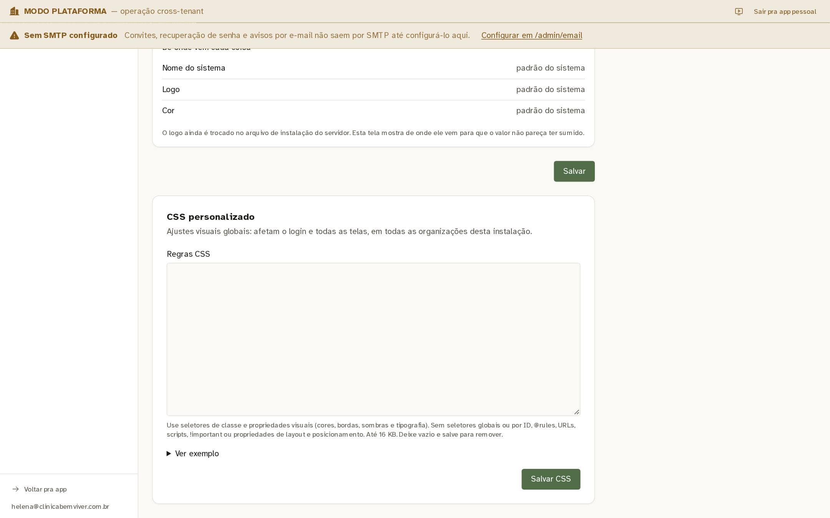
Task: Click the CSS selector rules hint text
Action: pos(371,430)
